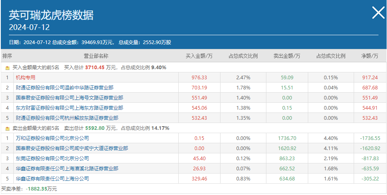This screenshot has height=195, width=387.
Task: Select total volume 2552.90万股
Action: [x=157, y=42]
